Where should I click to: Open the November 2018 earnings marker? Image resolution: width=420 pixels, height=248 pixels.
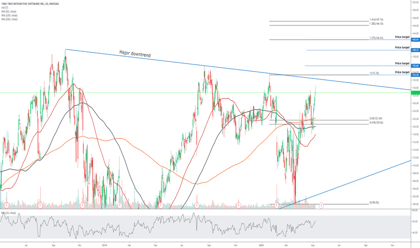(83, 206)
